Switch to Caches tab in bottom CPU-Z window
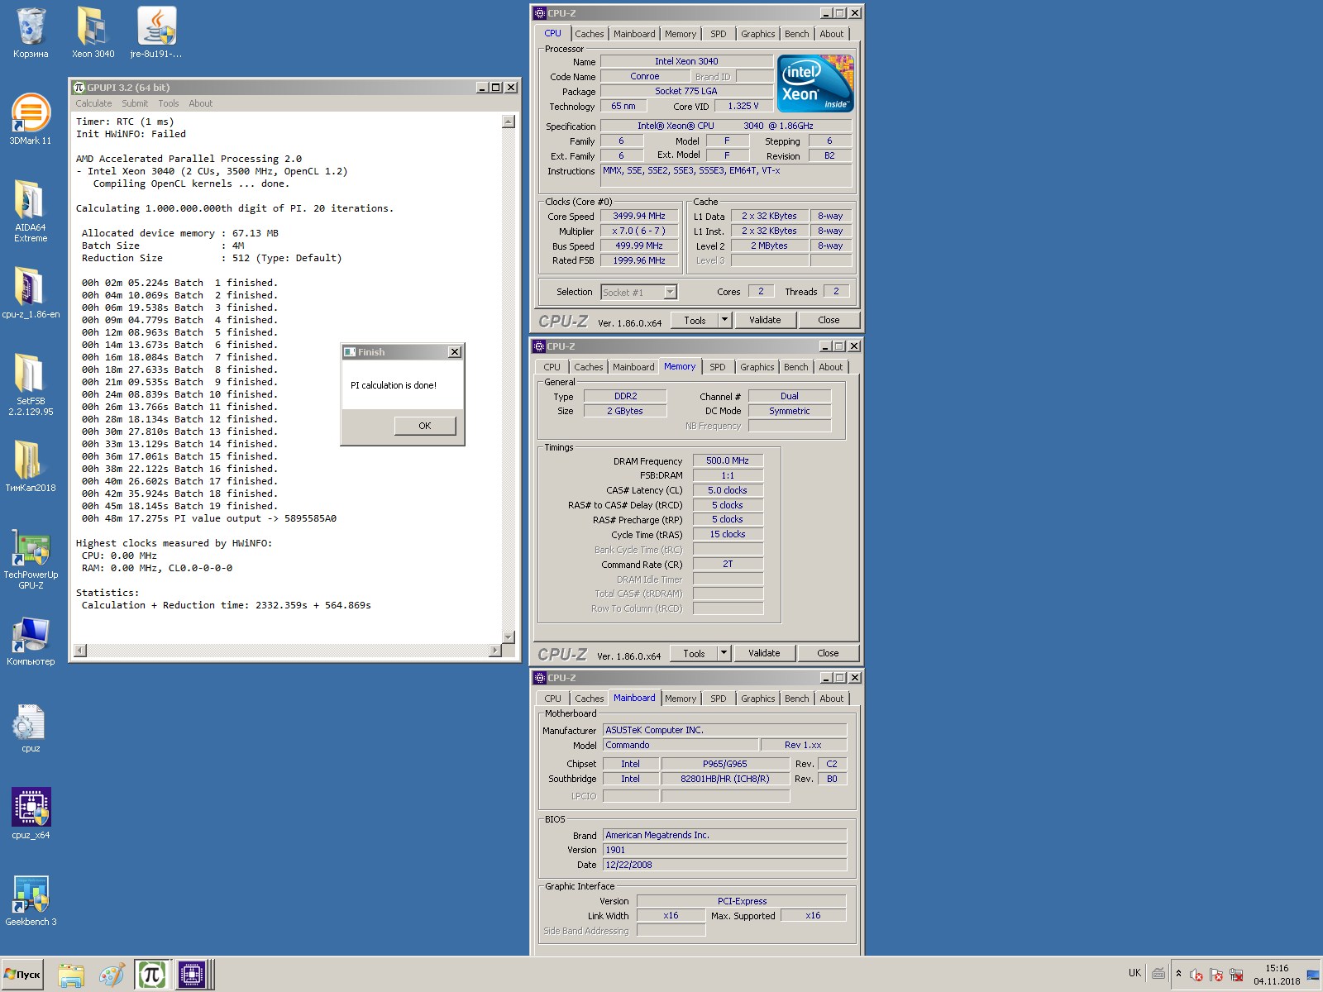 coord(590,699)
